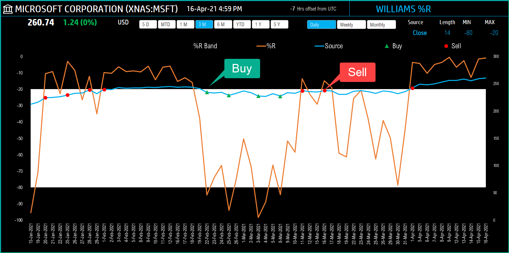Click the Sell dot marker at 1-Feb-2021

tap(104, 89)
